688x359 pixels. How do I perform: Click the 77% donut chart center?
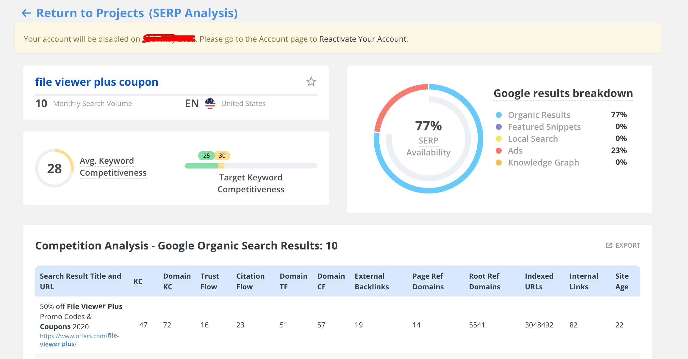tap(429, 126)
